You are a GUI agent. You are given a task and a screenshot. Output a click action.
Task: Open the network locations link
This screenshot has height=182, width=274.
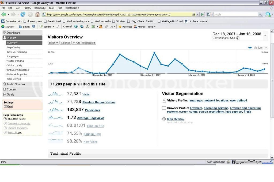click(x=216, y=100)
